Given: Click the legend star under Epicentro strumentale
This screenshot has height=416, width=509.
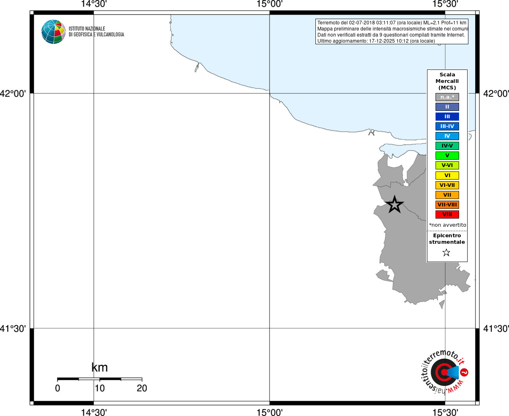Looking at the screenshot, I should [x=446, y=253].
